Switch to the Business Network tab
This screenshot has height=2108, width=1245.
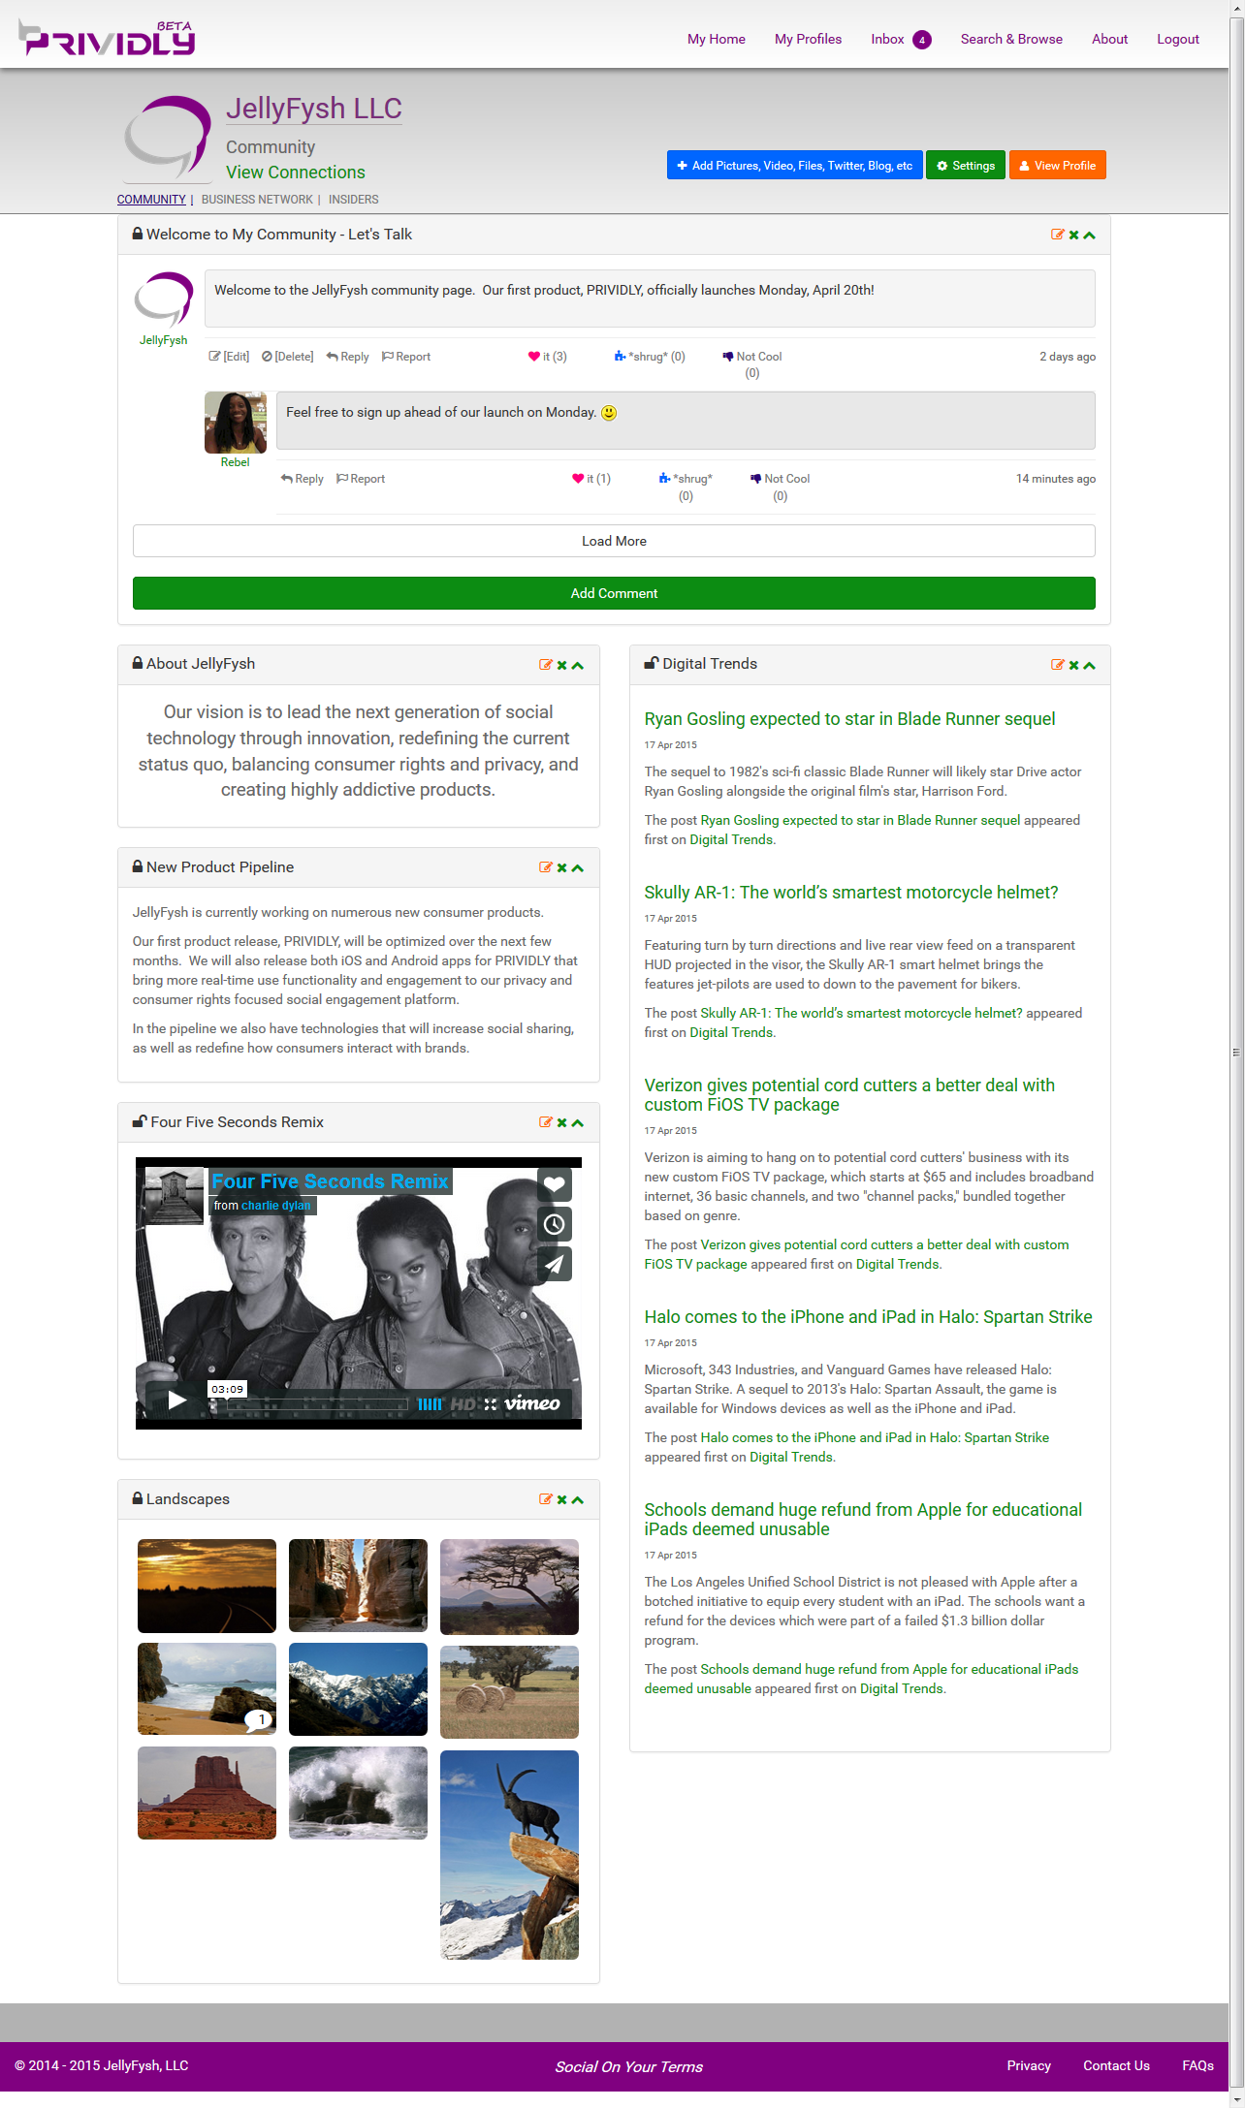pos(257,200)
